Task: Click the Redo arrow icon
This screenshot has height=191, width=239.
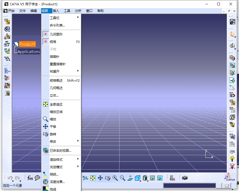Action: [x=18, y=178]
